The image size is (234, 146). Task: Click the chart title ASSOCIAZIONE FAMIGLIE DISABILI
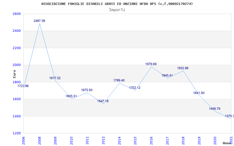117,4
